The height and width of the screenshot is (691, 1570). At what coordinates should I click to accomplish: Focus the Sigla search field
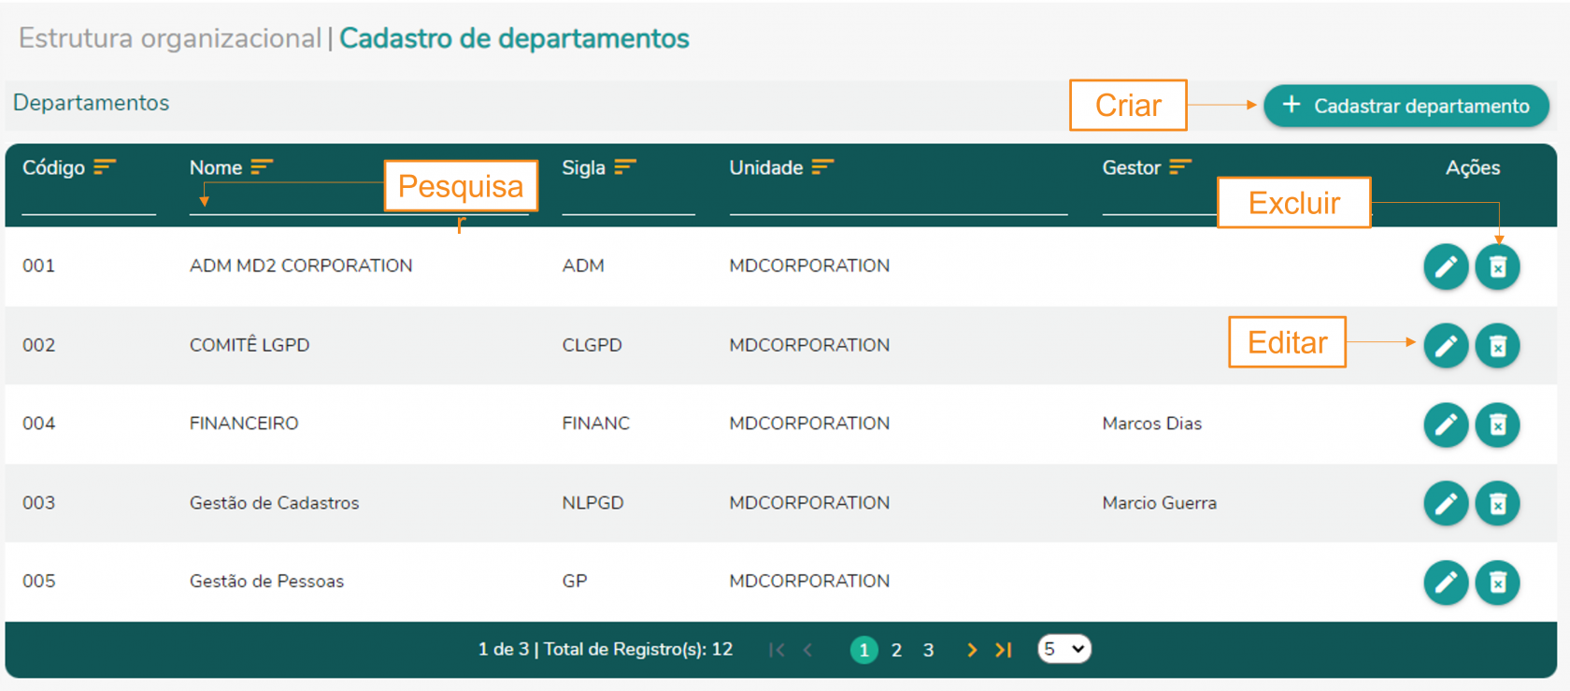click(628, 201)
